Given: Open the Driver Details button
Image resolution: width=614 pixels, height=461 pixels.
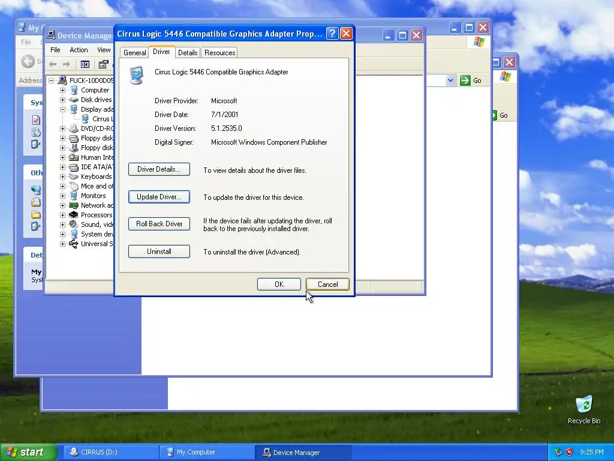Looking at the screenshot, I should pyautogui.click(x=159, y=169).
